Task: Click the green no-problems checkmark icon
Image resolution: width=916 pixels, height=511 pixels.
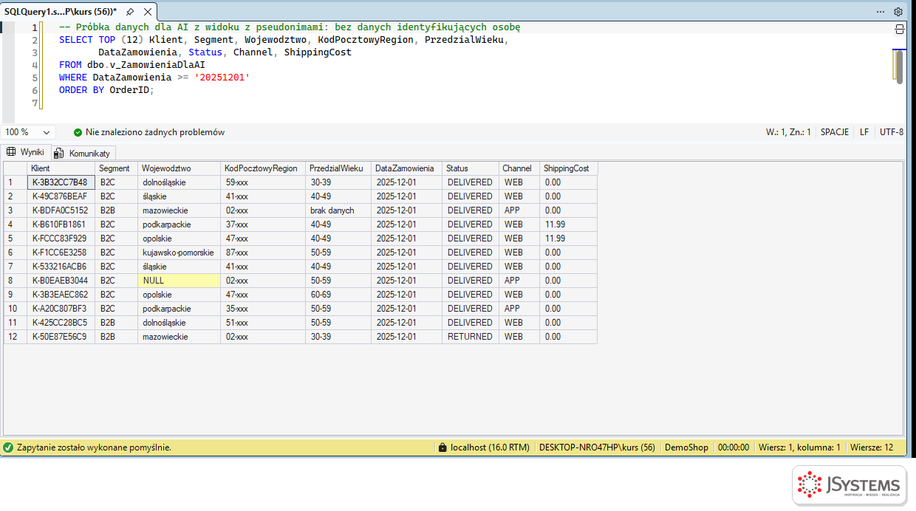Action: [x=78, y=132]
